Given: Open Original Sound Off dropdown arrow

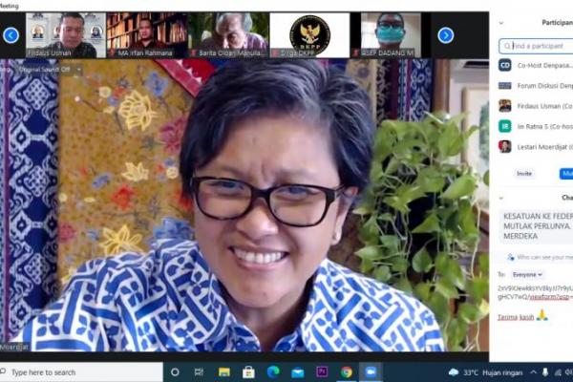Looking at the screenshot, I should tap(79, 70).
